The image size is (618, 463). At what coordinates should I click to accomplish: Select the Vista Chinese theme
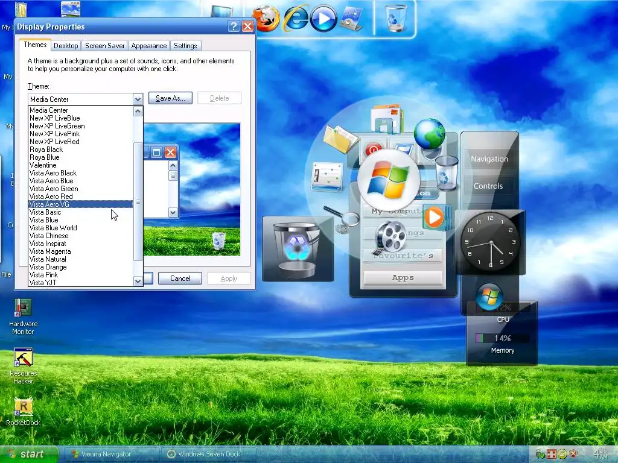pos(80,236)
